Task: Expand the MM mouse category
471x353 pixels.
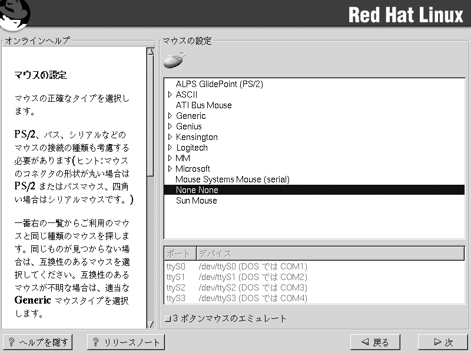Action: pos(170,158)
